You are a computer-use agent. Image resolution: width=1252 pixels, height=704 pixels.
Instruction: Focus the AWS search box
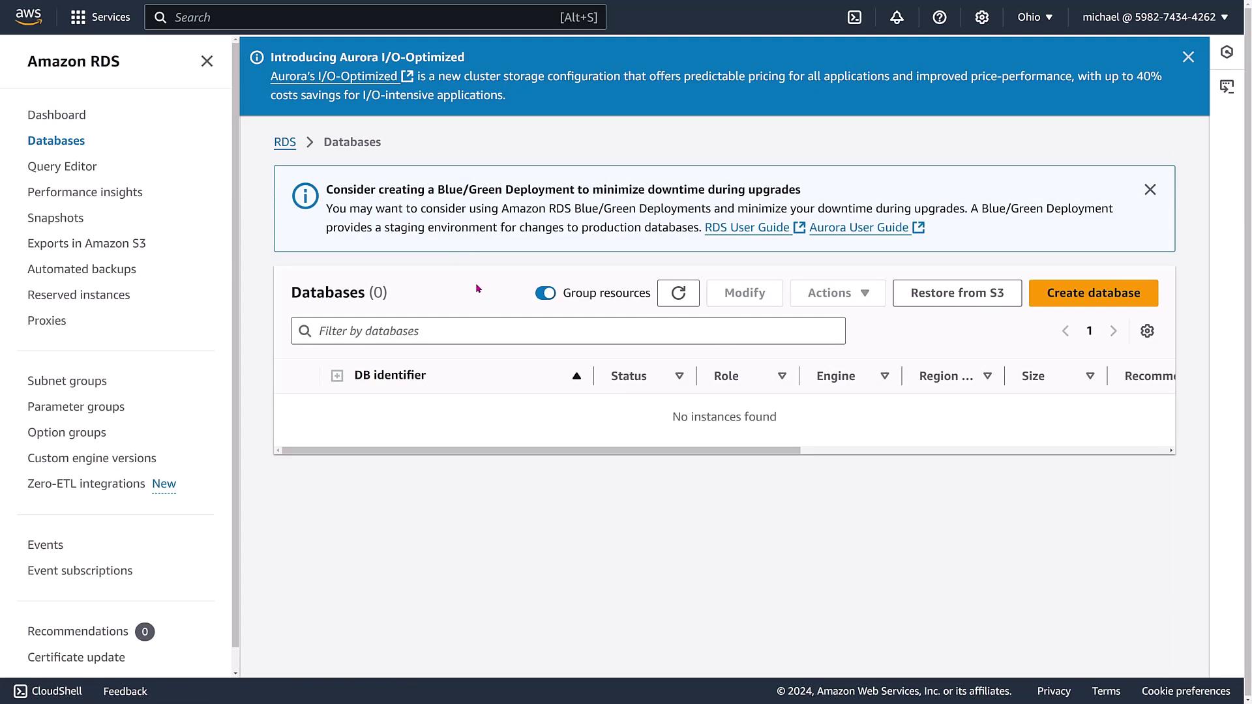pos(375,18)
